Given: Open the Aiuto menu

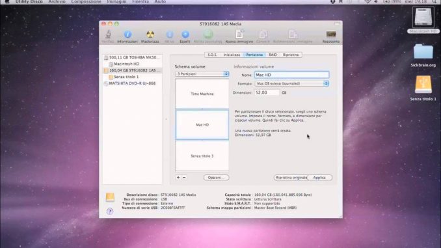Looking at the screenshot, I should coord(160,2).
